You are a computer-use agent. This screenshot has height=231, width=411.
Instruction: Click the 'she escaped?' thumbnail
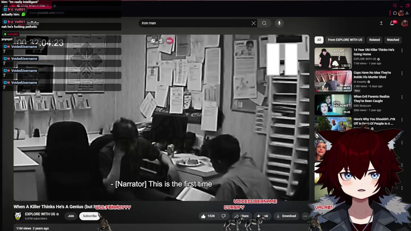coord(333,105)
